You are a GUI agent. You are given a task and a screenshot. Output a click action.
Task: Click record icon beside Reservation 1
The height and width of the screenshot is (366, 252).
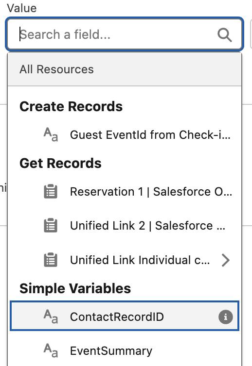pos(51,191)
